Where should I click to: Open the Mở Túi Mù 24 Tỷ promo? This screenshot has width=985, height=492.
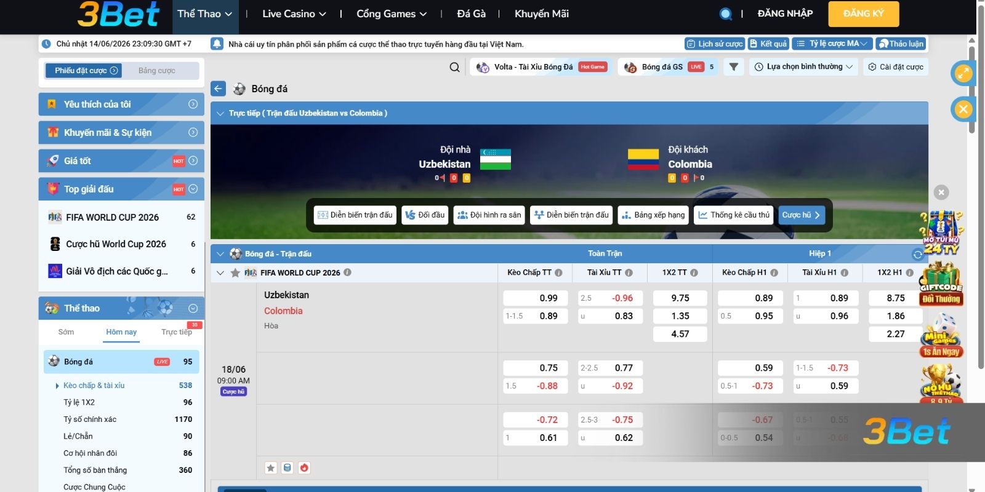[941, 232]
